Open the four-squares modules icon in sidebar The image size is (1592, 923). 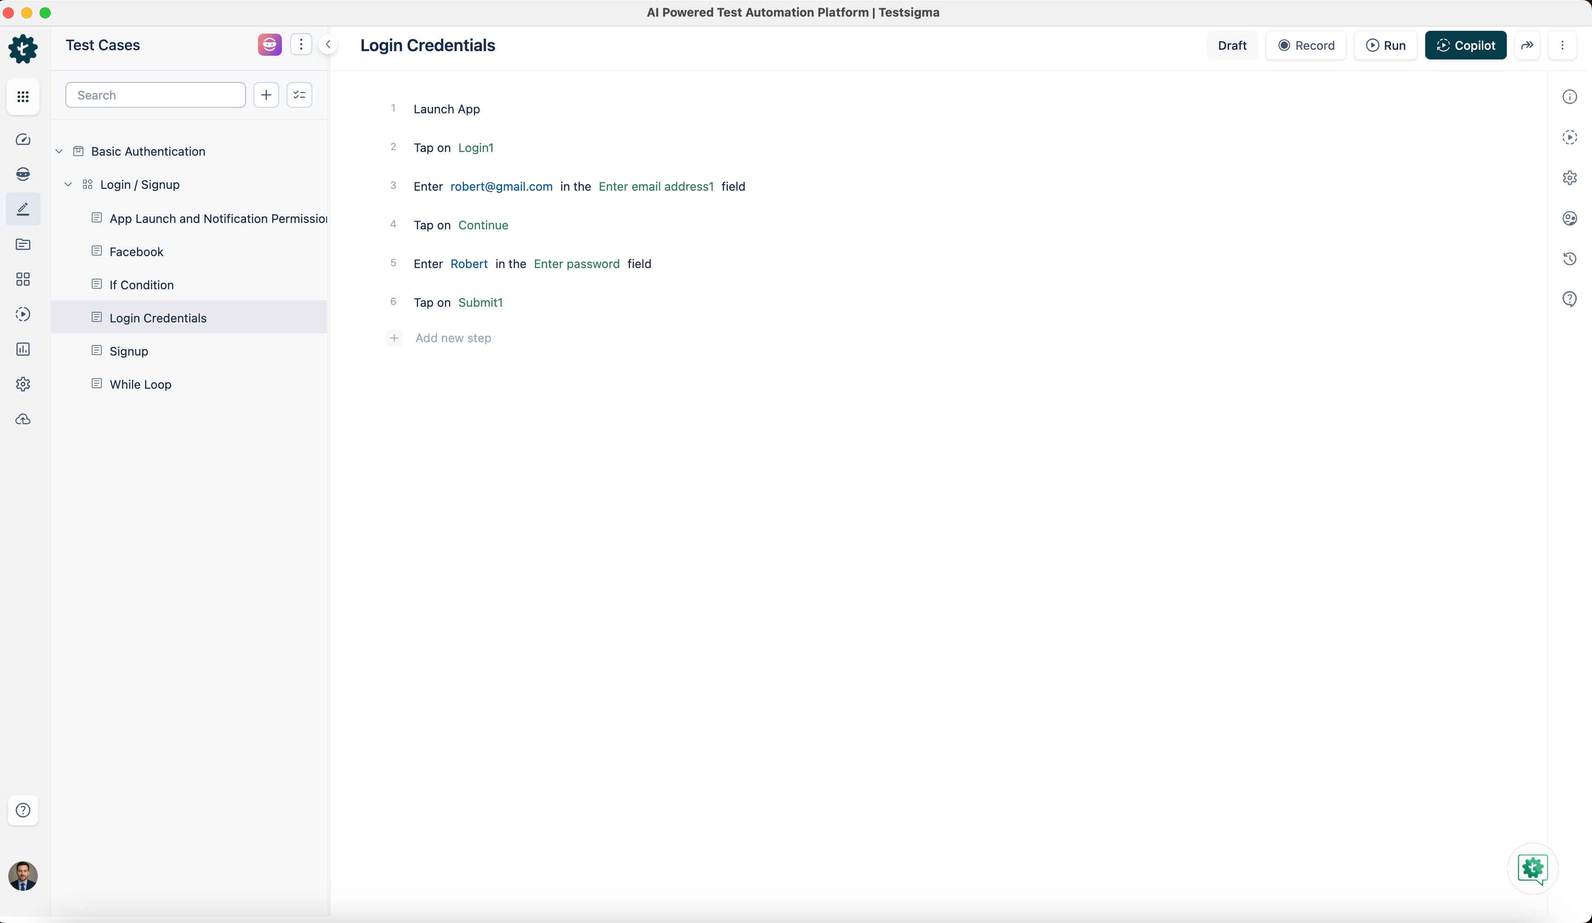pos(23,279)
